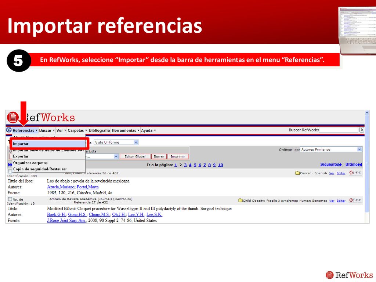Click Ver link for Child Obesity reference
The height and width of the screenshot is (282, 376).
point(332,201)
